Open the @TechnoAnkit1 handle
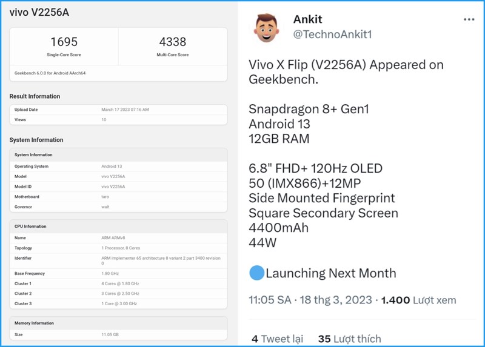The image size is (485, 347). 332,35
